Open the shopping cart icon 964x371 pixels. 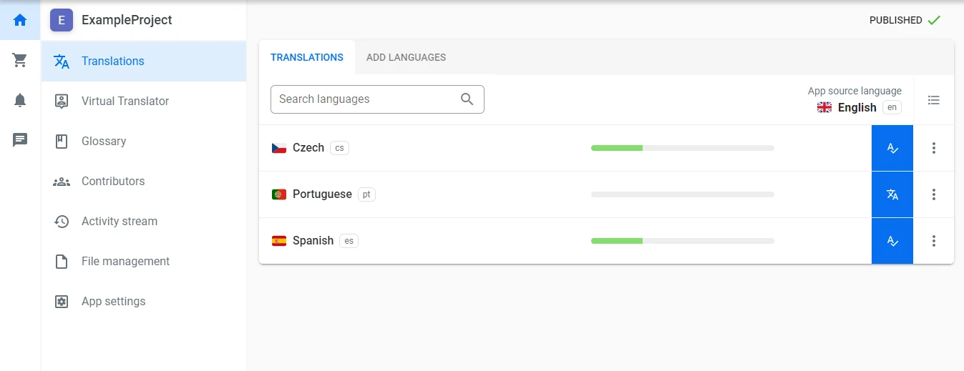click(x=20, y=60)
